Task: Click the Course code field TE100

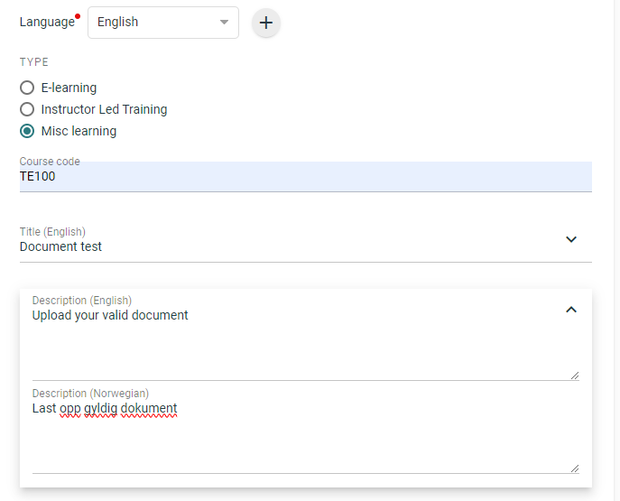Action: click(x=306, y=176)
